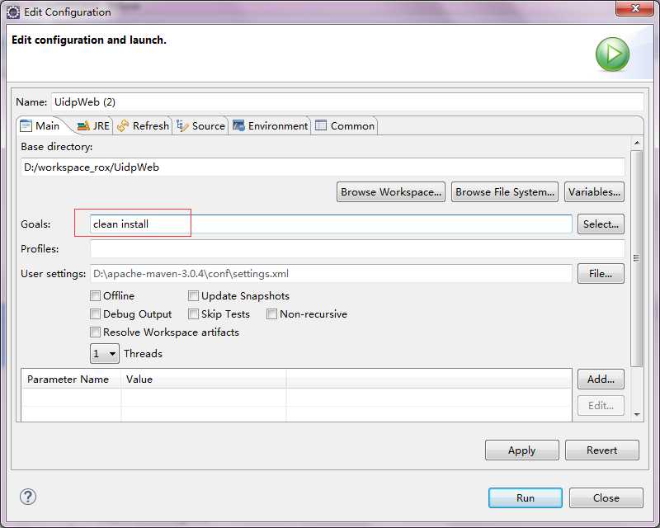Toggle the Non-recursive checkbox
This screenshot has height=528, width=660.
[x=272, y=314]
